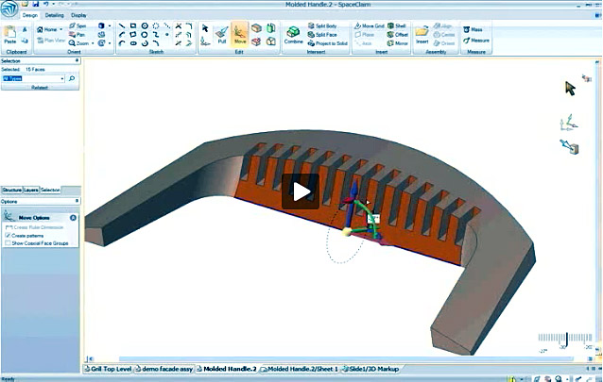Screen dimensions: 603x382
Task: Check the Create Ruler Dimension option
Action: pos(9,227)
